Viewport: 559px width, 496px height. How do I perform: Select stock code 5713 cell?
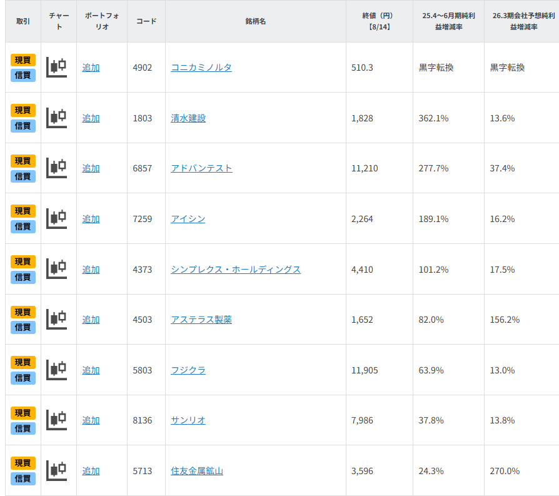click(x=146, y=471)
